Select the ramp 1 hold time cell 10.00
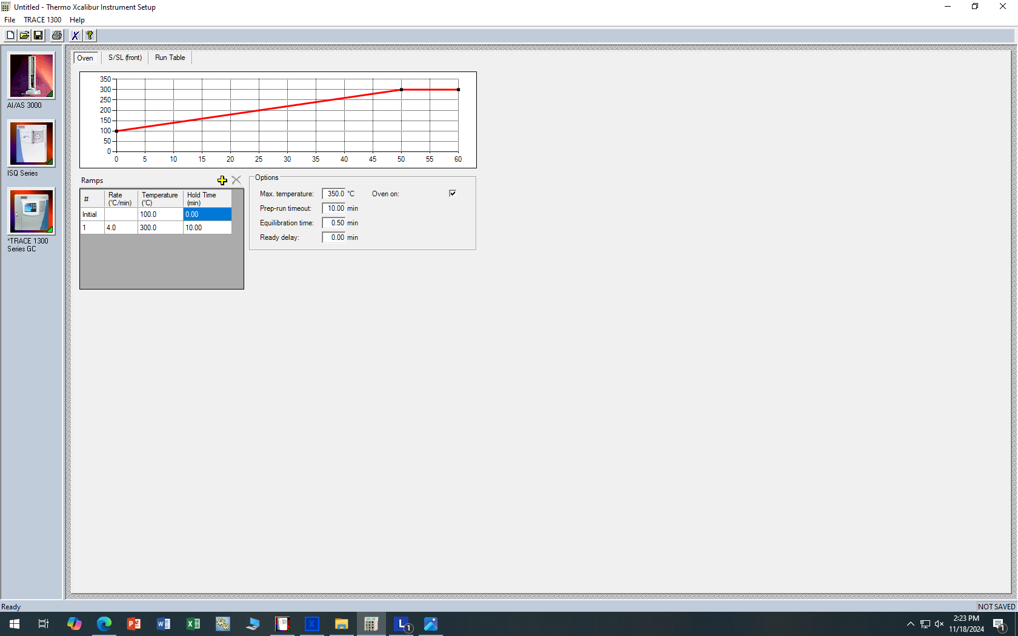The height and width of the screenshot is (636, 1018). (x=207, y=228)
